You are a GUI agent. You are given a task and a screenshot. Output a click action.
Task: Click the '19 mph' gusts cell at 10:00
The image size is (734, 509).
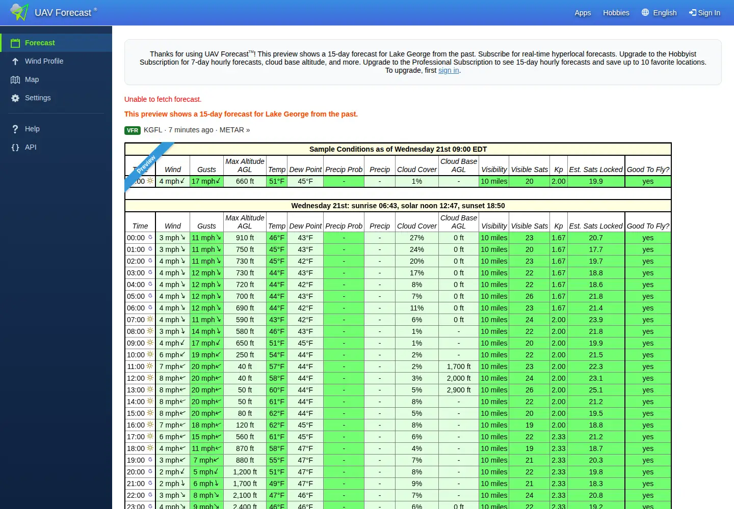pos(206,355)
